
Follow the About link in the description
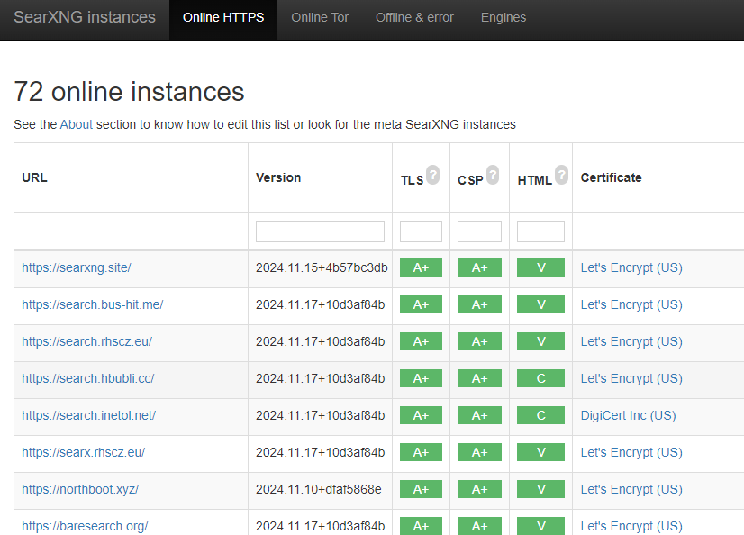[77, 124]
